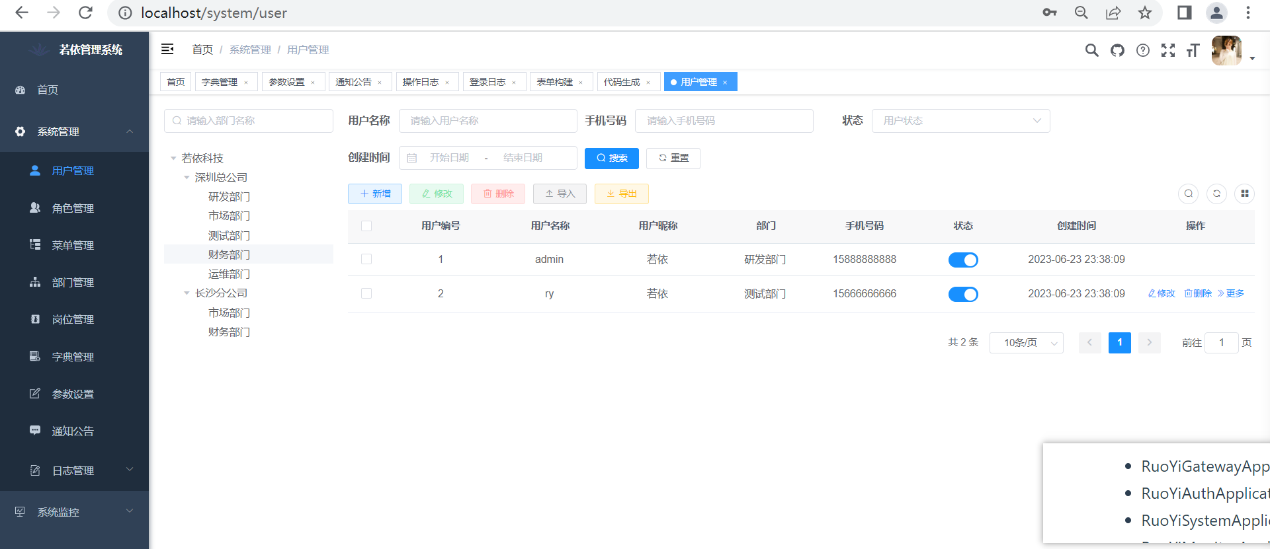Open 岗位管理 in sidebar
This screenshot has width=1270, height=549.
[x=74, y=319]
